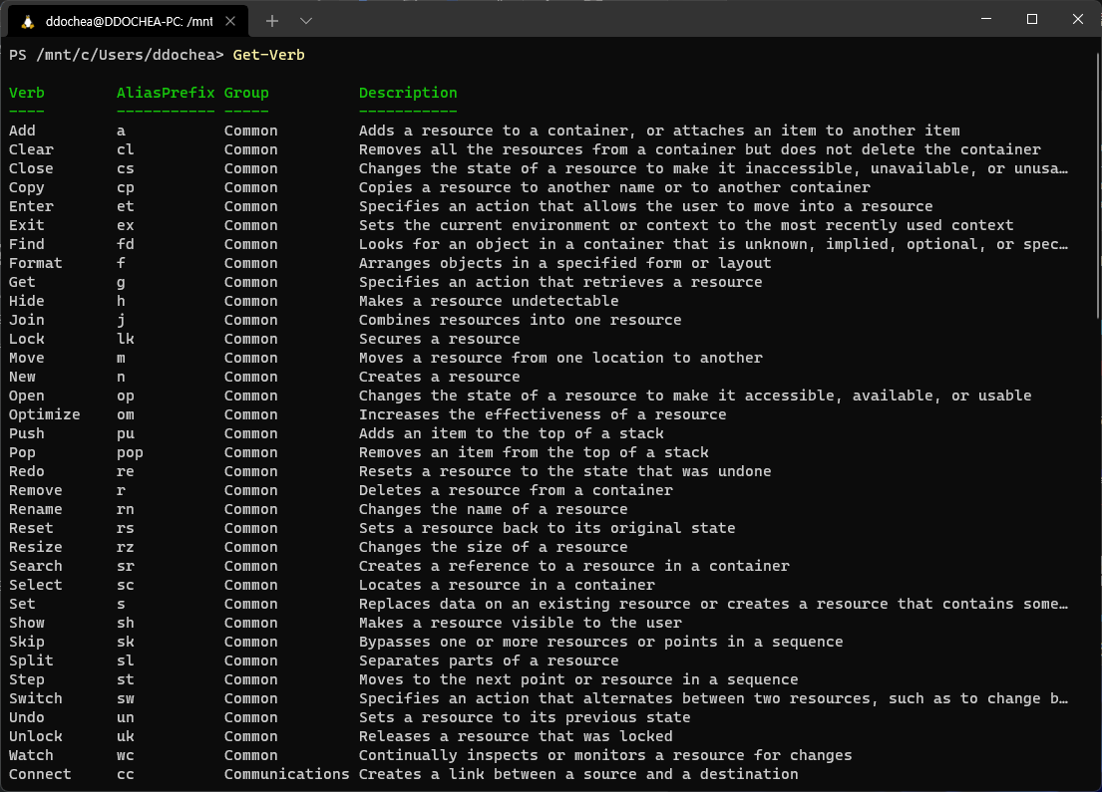Click the verb Unlock
This screenshot has width=1102, height=792.
(35, 737)
